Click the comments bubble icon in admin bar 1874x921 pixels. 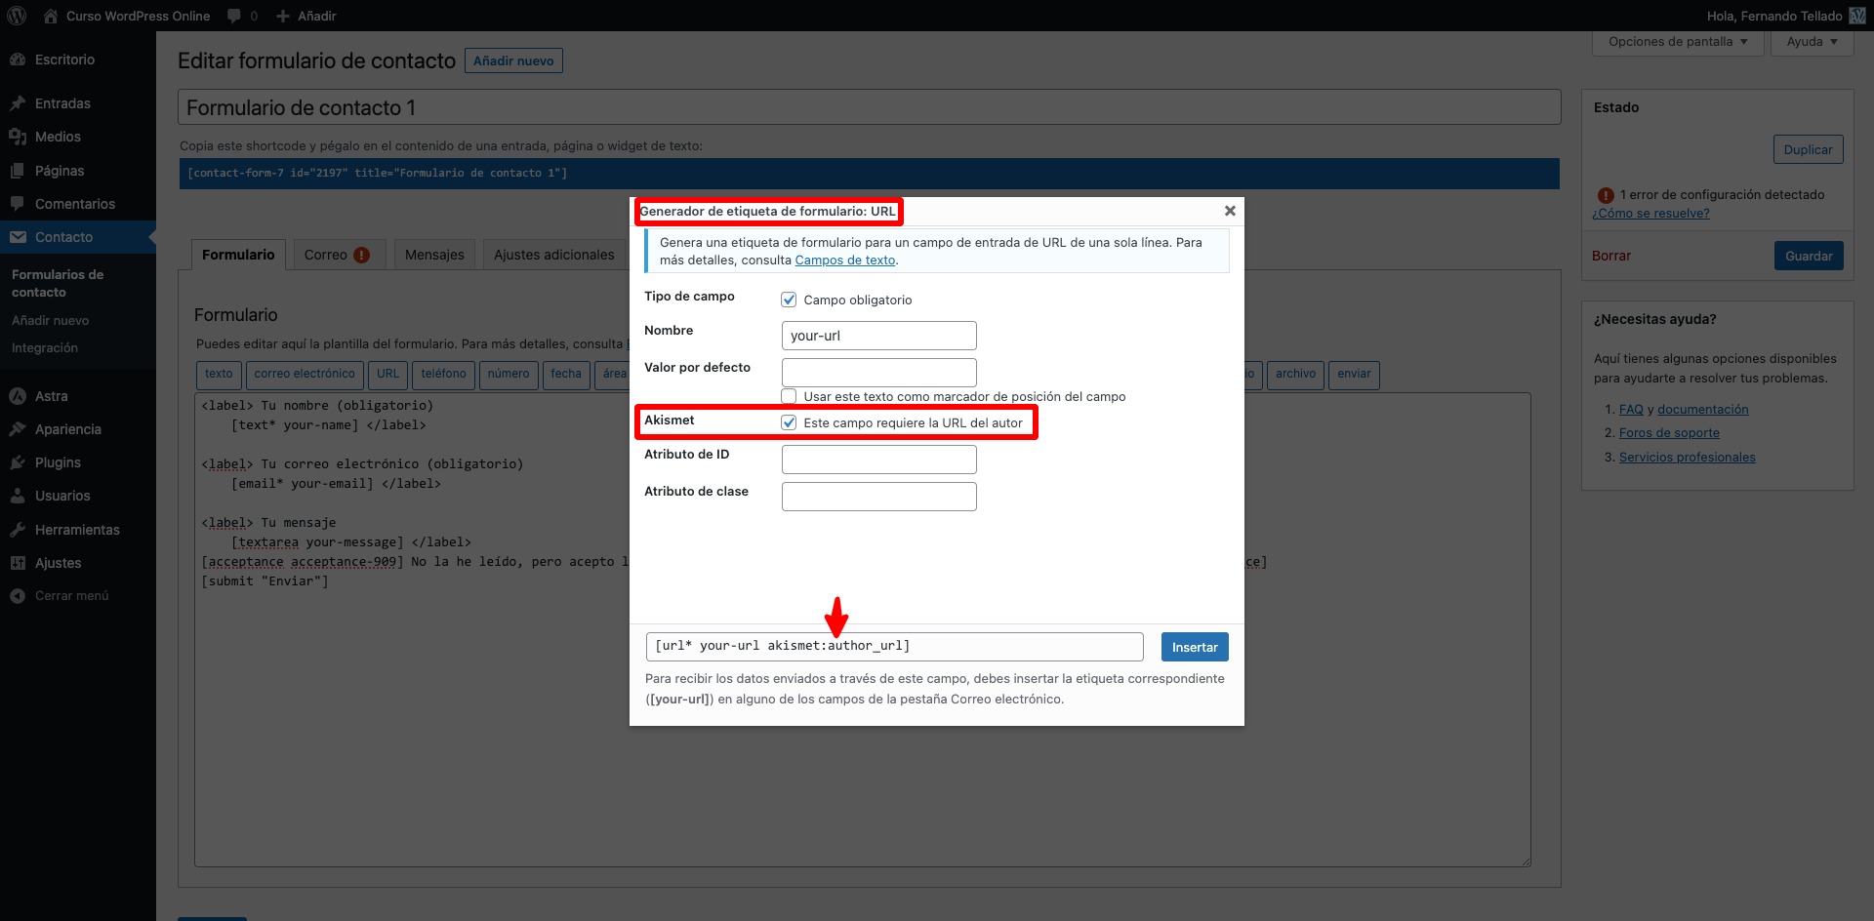(x=234, y=16)
